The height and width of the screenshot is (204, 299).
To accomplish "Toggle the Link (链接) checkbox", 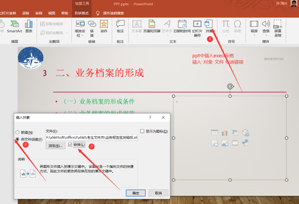I will pyautogui.click(x=70, y=145).
